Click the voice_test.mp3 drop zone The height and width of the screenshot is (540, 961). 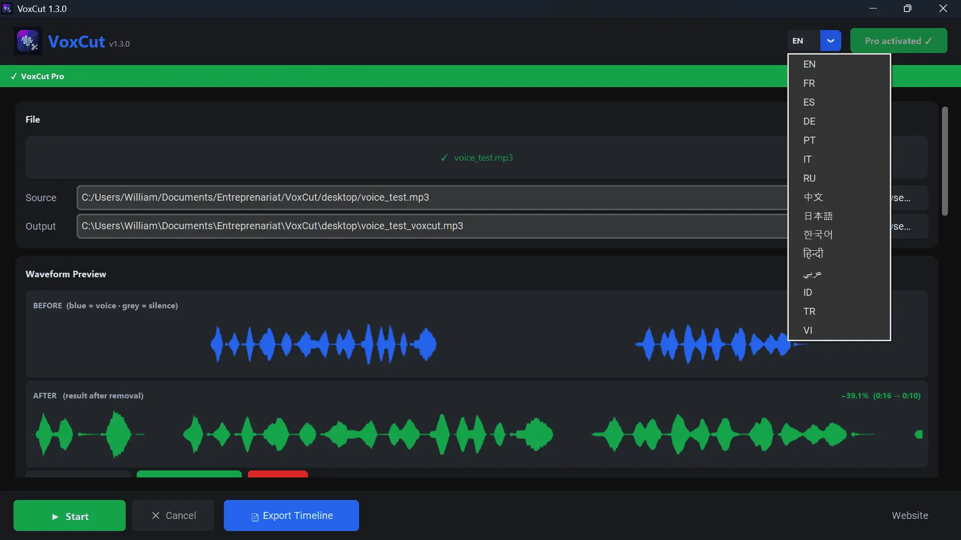click(x=477, y=158)
